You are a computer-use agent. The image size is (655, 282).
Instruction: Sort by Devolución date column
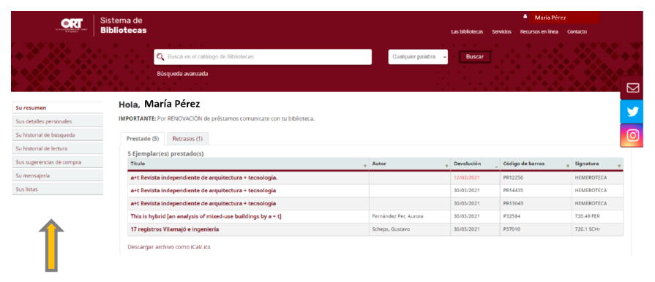pyautogui.click(x=476, y=164)
